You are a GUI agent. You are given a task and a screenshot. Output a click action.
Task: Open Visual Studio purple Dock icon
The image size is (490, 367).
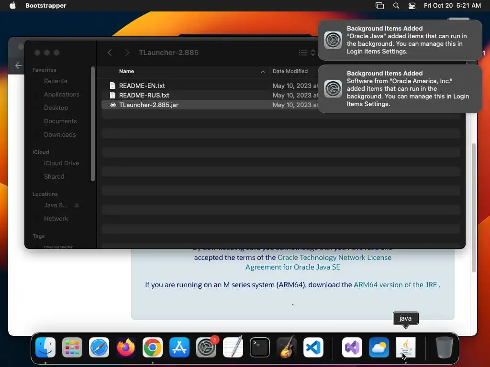tap(352, 347)
